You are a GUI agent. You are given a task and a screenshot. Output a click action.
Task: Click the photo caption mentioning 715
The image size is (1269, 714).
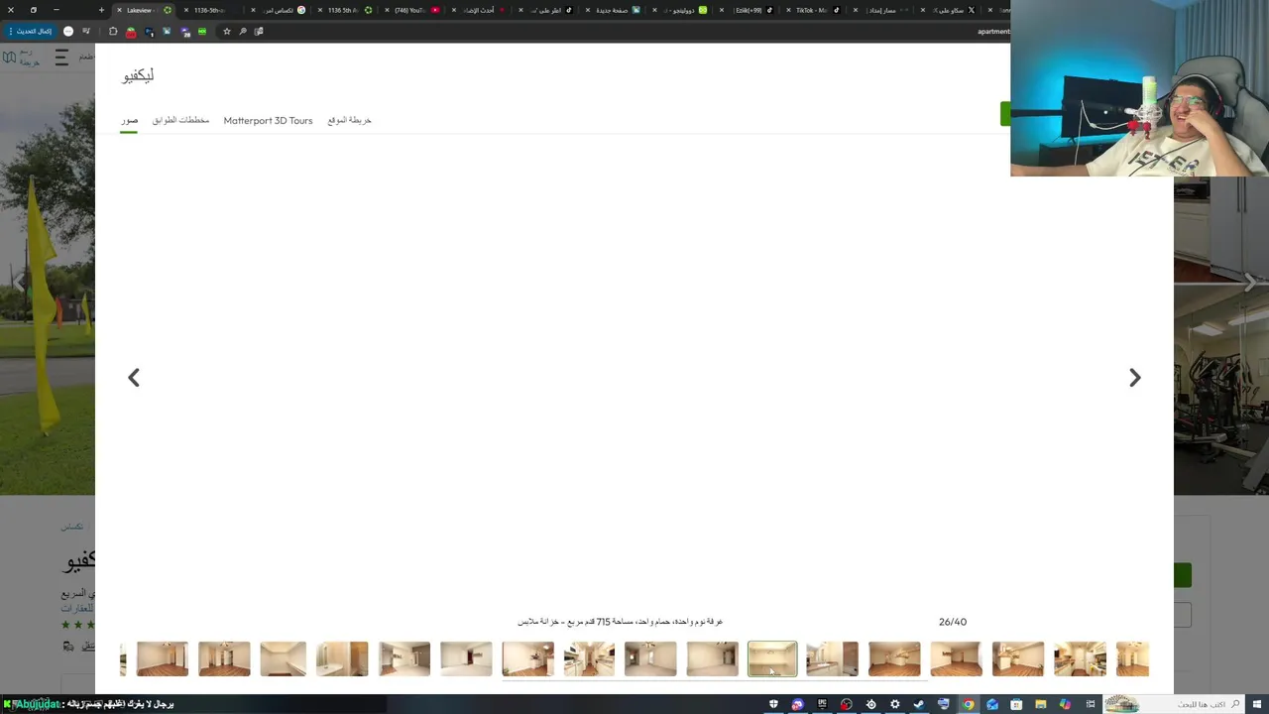620,622
